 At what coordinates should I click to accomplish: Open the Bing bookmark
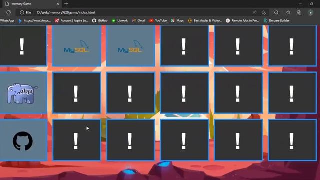(34, 21)
